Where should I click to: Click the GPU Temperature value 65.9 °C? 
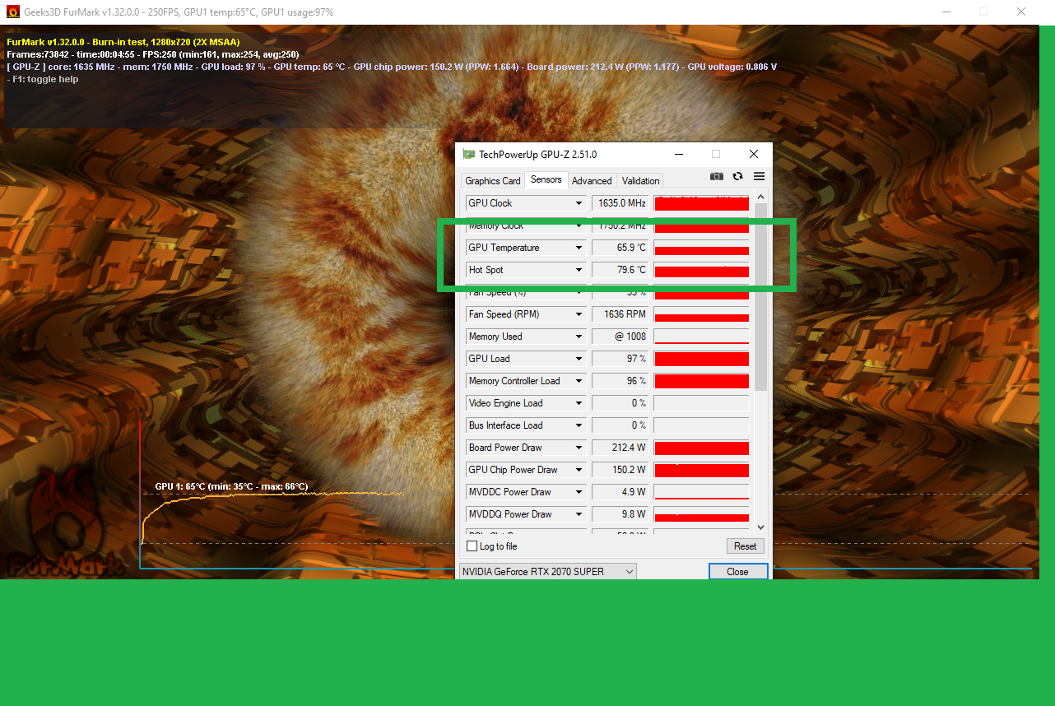[620, 248]
